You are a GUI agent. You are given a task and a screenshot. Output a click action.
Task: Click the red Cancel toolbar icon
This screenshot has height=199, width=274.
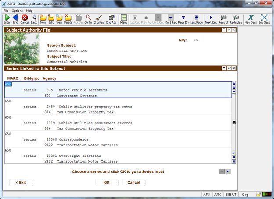[x=25, y=18]
